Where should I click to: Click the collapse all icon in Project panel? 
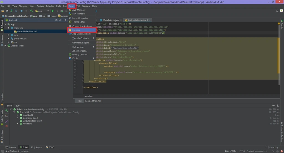click(x=60, y=20)
